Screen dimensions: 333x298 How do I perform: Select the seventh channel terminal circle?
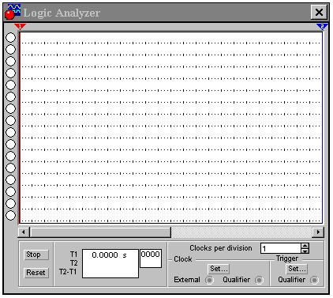(11, 108)
